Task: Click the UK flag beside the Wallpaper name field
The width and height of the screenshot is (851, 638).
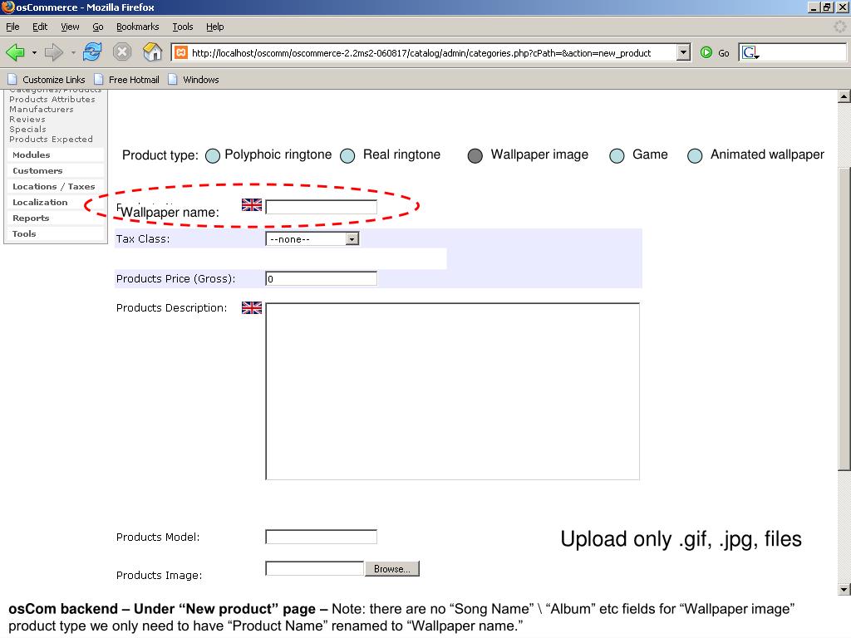Action: click(252, 205)
